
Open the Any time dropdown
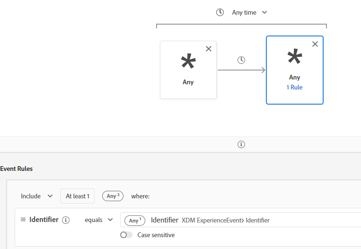tap(249, 12)
